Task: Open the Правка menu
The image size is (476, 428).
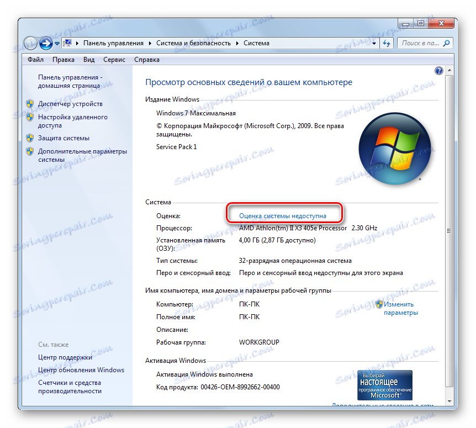Action: pos(63,60)
